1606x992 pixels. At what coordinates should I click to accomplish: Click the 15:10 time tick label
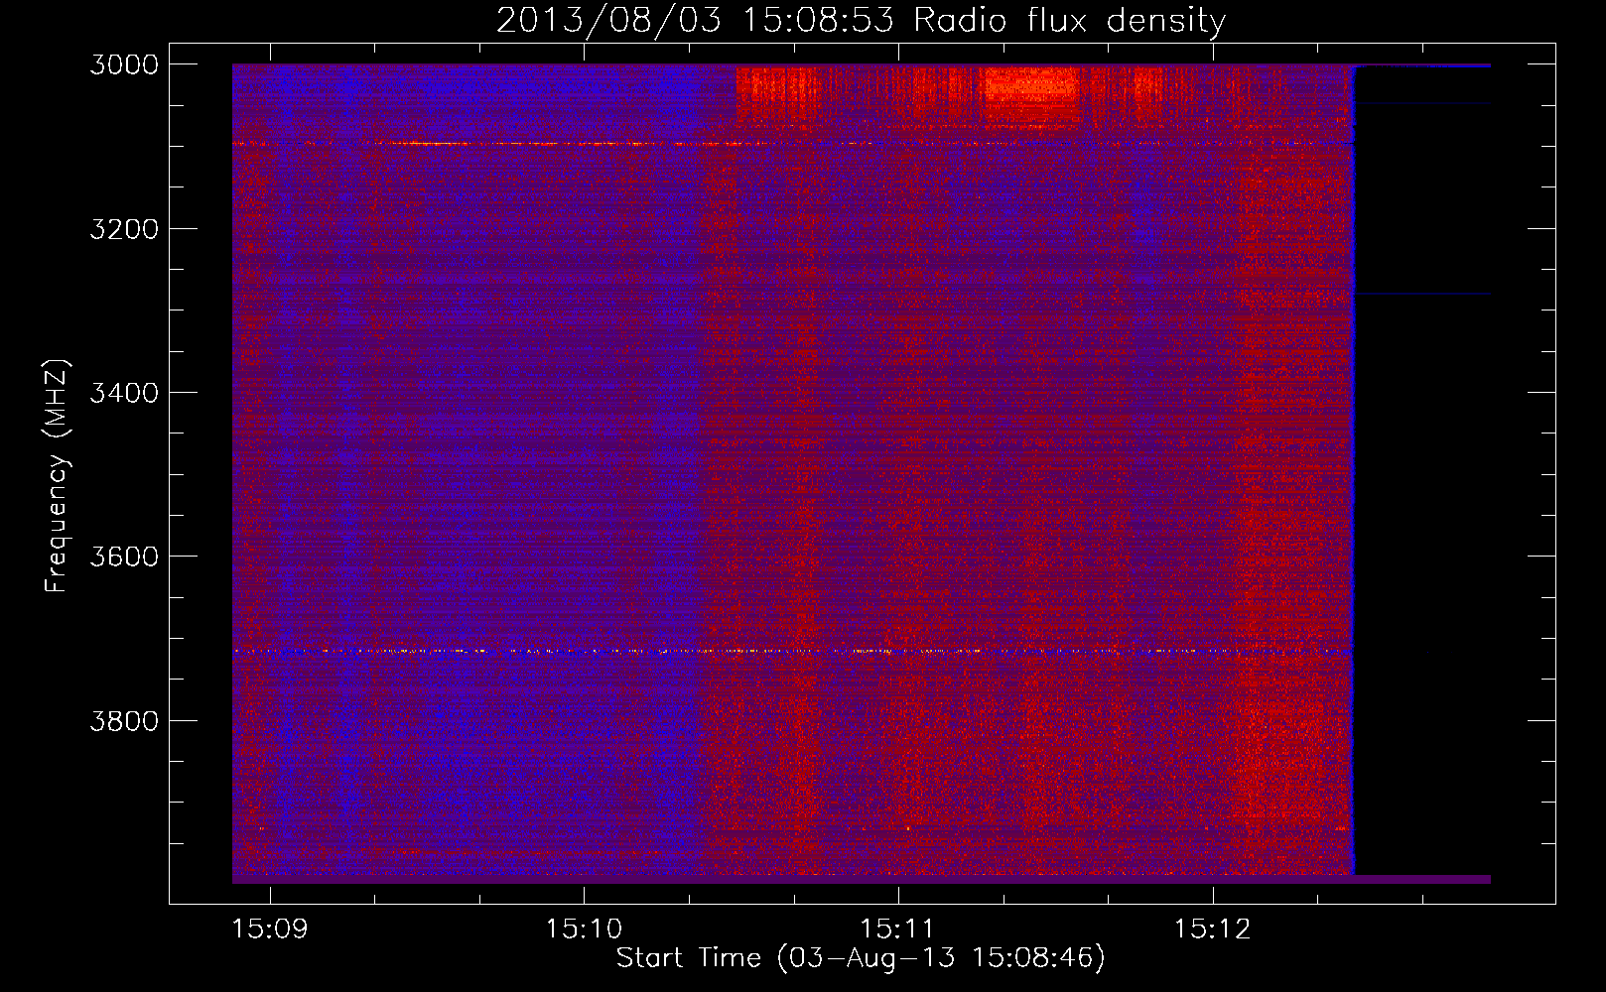[584, 929]
